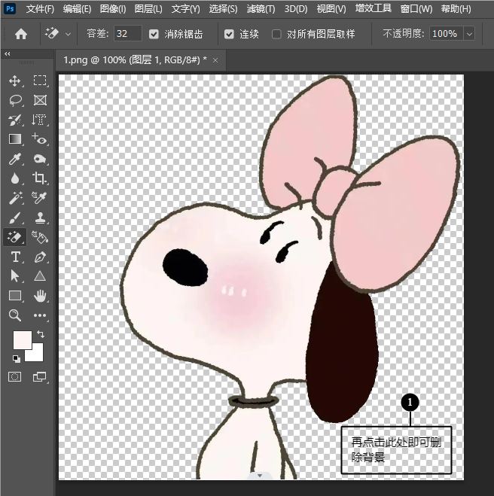494x496 pixels.
Task: Click the foreground color swatch
Action: [22, 339]
